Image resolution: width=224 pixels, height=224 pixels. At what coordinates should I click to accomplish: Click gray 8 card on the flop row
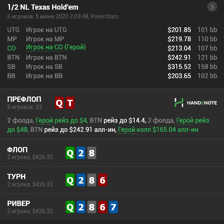(x=92, y=153)
